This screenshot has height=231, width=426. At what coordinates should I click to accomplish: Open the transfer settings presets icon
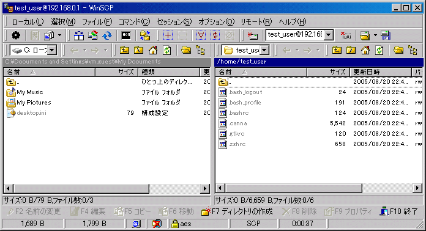[x=49, y=35]
